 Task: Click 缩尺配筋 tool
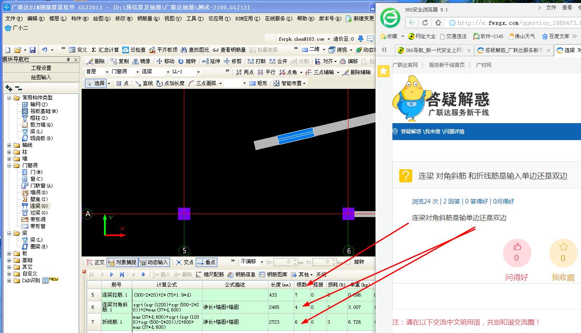tap(210, 275)
